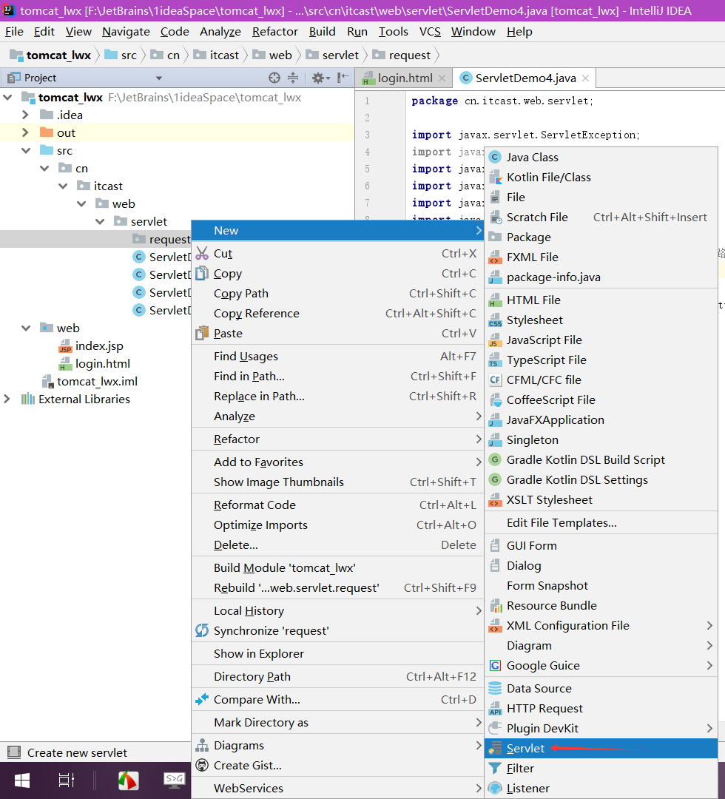This screenshot has width=725, height=799.
Task: Click the Windows Start button
Action: tap(22, 781)
